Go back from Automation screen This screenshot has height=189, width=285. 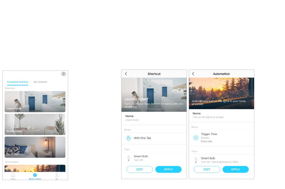(193, 74)
